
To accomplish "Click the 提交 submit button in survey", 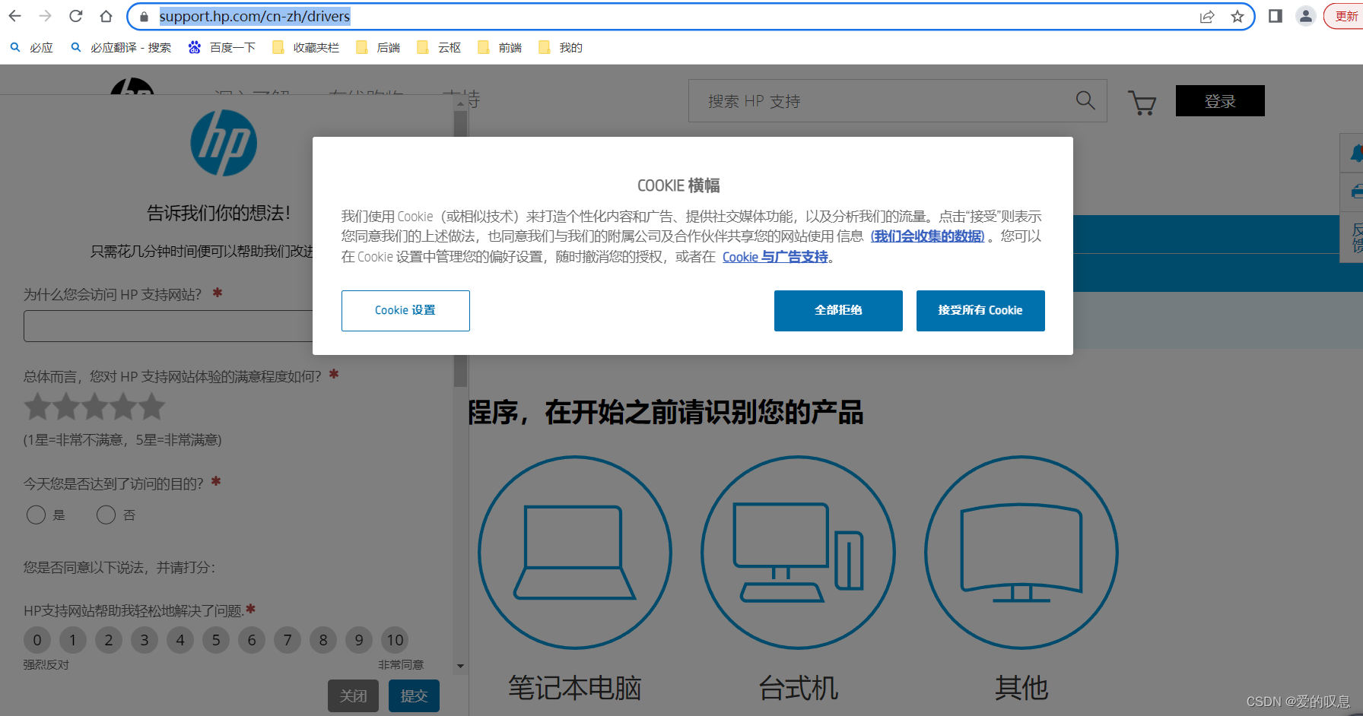I will point(414,695).
